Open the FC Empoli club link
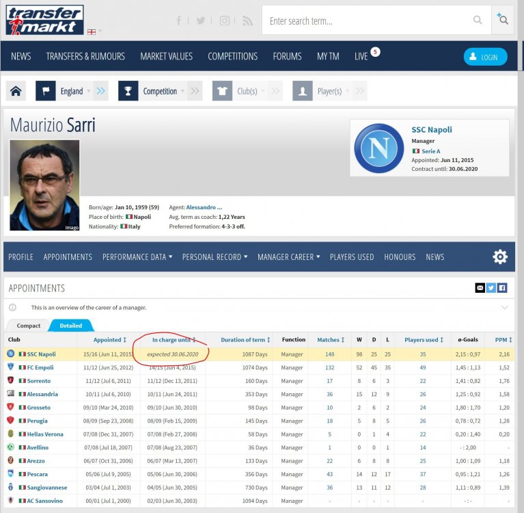The image size is (524, 513). click(40, 367)
